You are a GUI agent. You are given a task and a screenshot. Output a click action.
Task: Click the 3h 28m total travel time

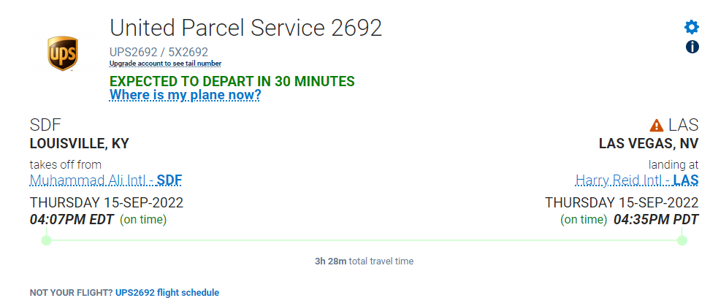point(364,261)
